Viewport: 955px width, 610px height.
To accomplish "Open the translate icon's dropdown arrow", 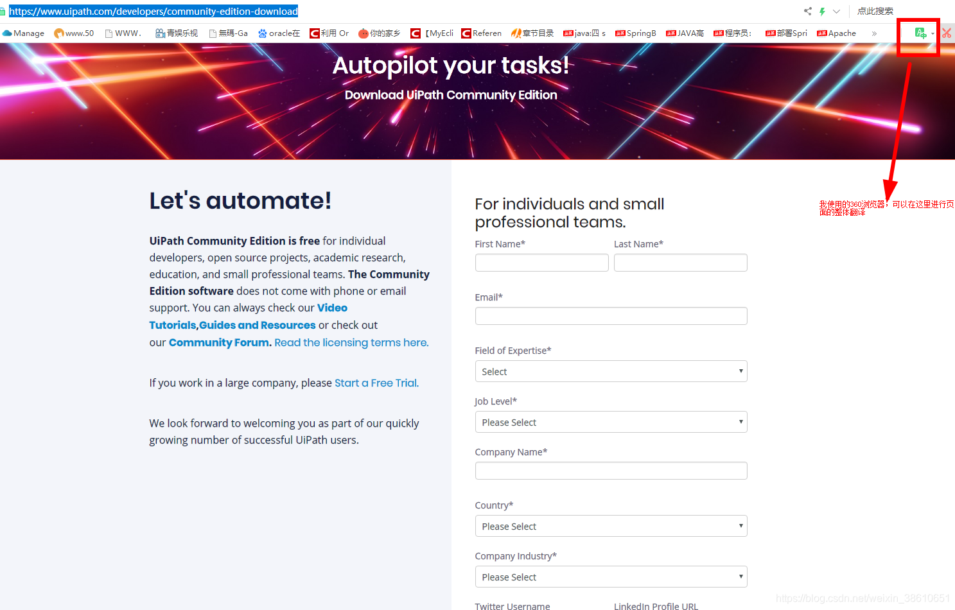I will click(933, 33).
